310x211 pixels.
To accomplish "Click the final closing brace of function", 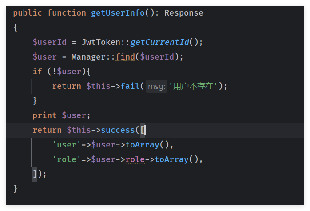I will pyautogui.click(x=16, y=189).
